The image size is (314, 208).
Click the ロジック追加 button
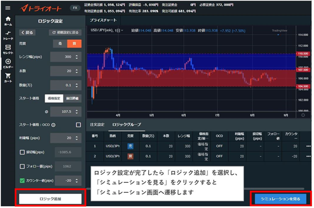(x=50, y=199)
